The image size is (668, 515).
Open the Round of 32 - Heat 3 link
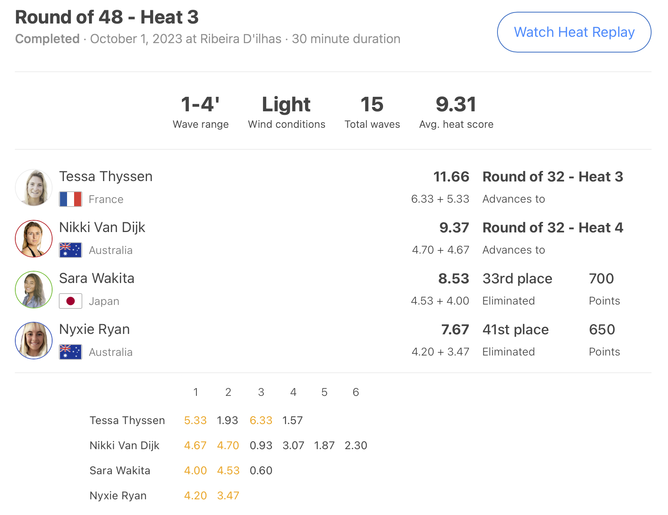click(x=553, y=177)
